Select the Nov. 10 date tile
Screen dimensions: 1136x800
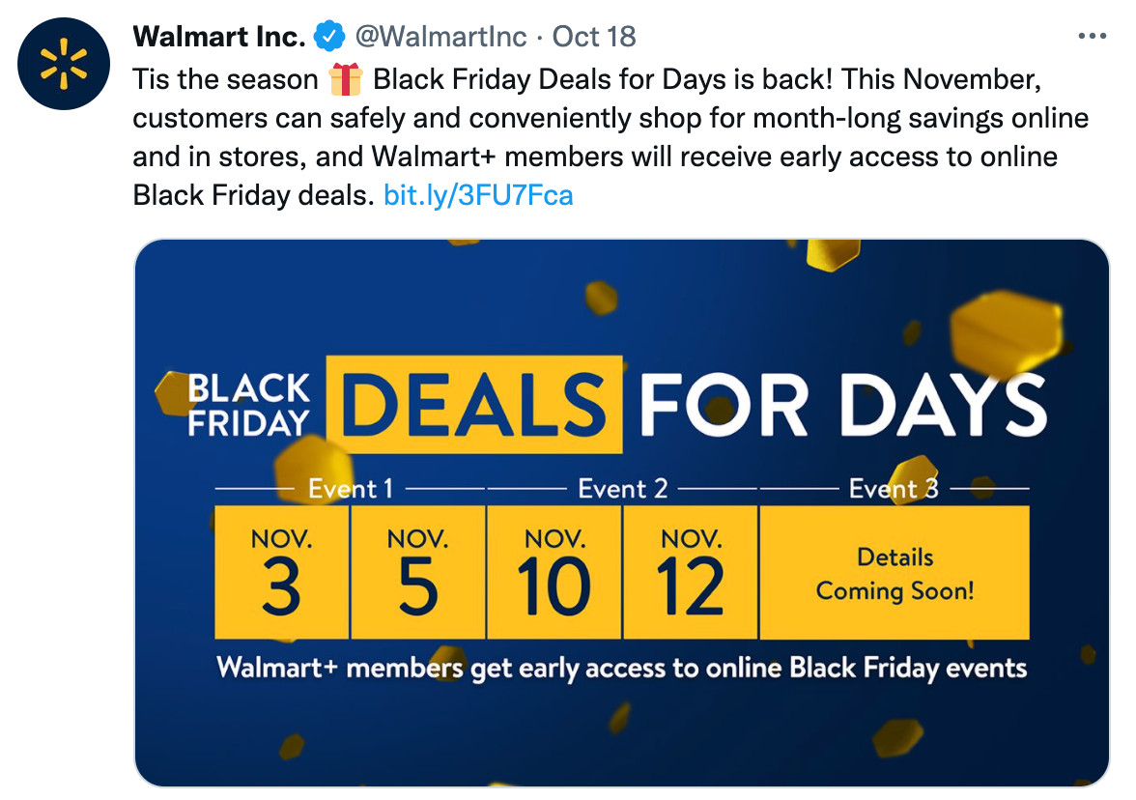point(554,572)
